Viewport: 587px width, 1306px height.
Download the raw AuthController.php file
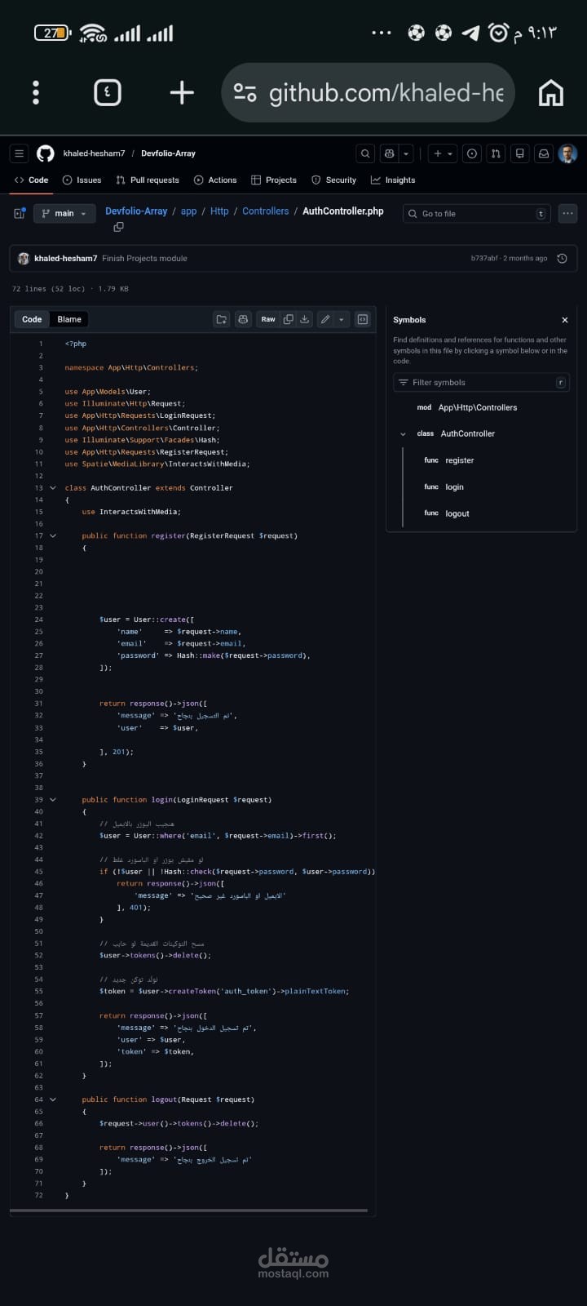tap(305, 319)
